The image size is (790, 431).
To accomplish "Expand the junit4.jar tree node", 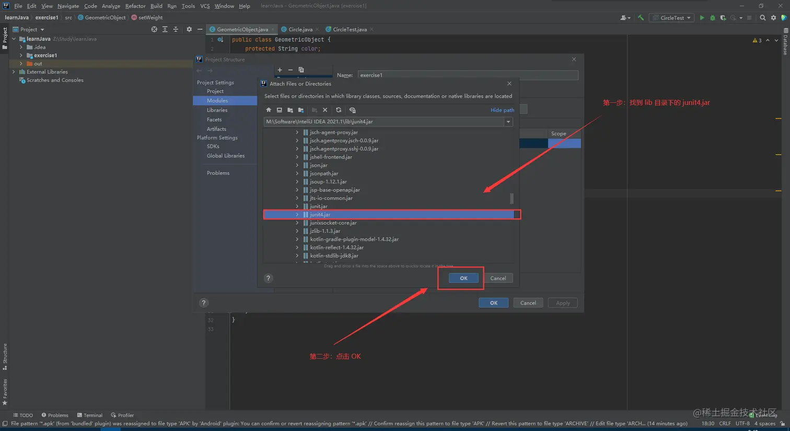I will 297,215.
